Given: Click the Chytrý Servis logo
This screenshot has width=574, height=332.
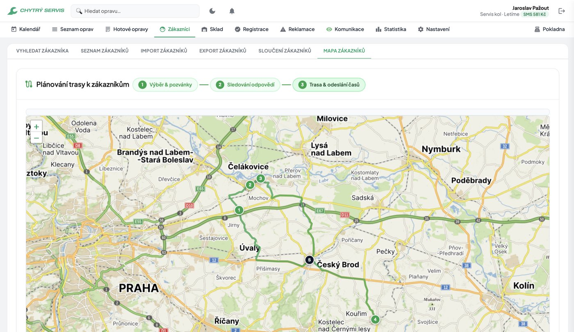Looking at the screenshot, I should [x=36, y=11].
